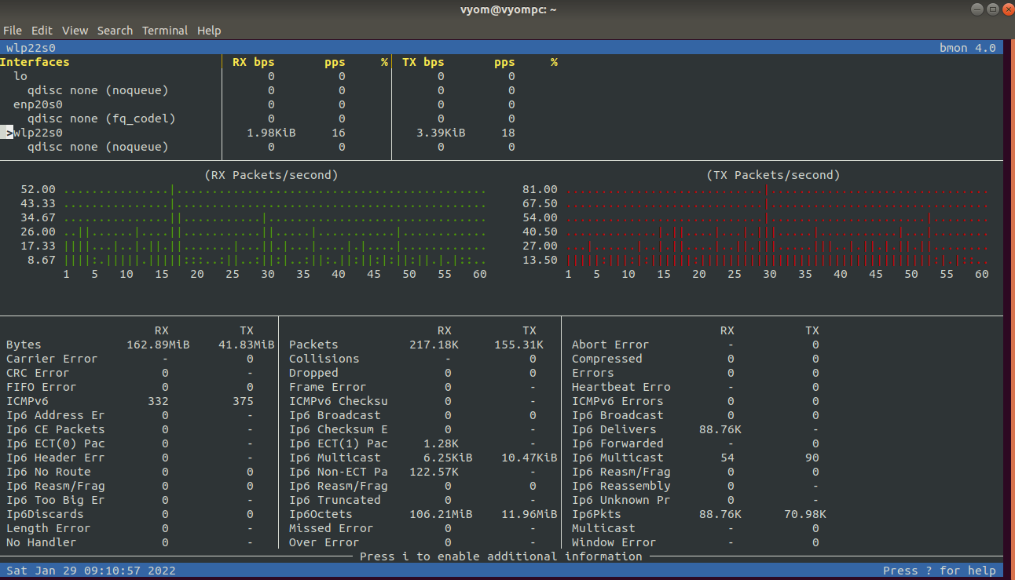1015x580 pixels.
Task: Open the View menu
Action: click(75, 30)
